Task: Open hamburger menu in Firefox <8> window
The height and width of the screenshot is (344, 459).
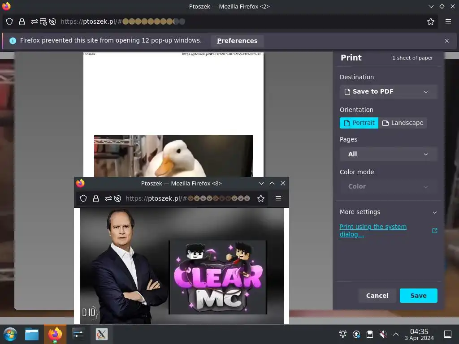Action: point(278,198)
